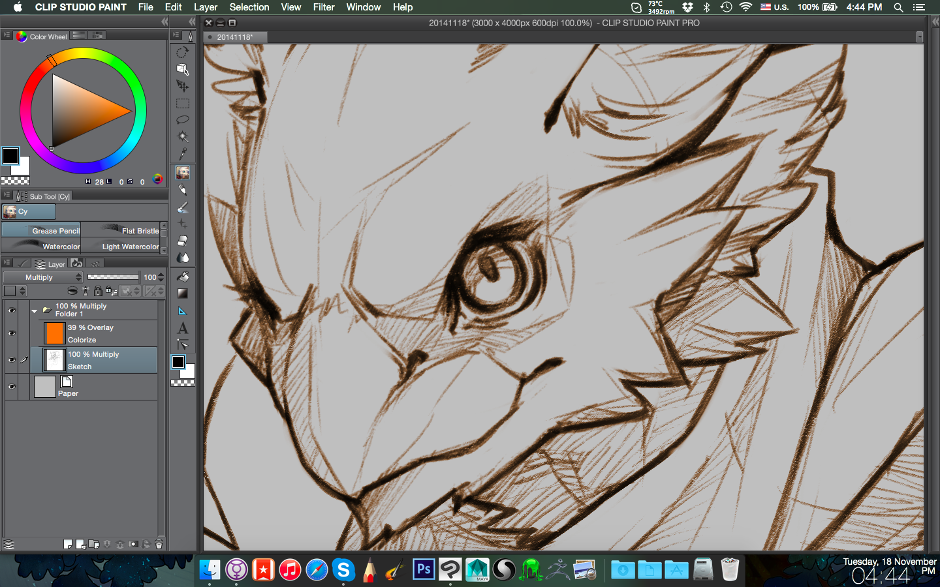Image resolution: width=940 pixels, height=587 pixels.
Task: Select the Text tool
Action: (x=183, y=328)
